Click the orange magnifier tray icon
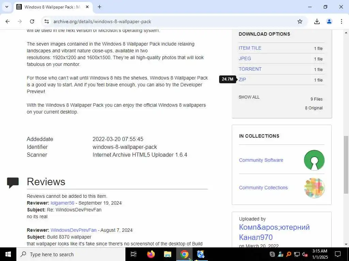Screen dimensions: 349x261 click(289, 254)
